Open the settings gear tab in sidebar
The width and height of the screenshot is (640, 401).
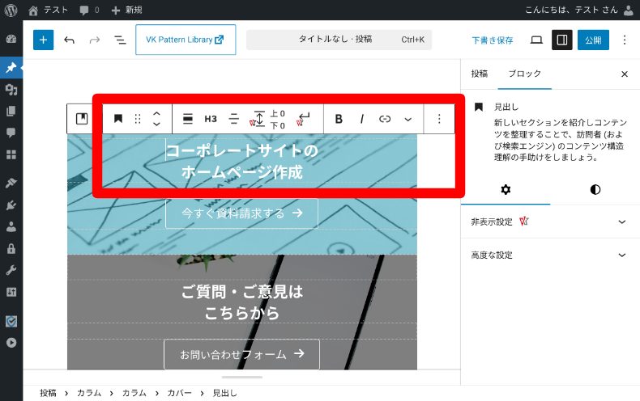point(506,190)
